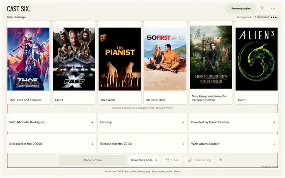Click the Undo button
Image resolution: width=285 pixels, height=178 pixels.
click(x=172, y=160)
